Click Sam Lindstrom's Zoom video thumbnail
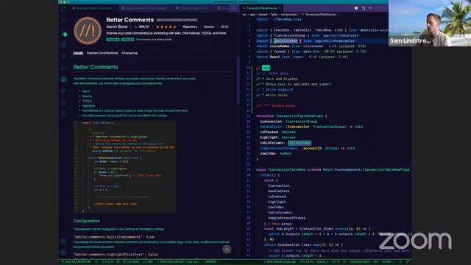 [x=430, y=23]
